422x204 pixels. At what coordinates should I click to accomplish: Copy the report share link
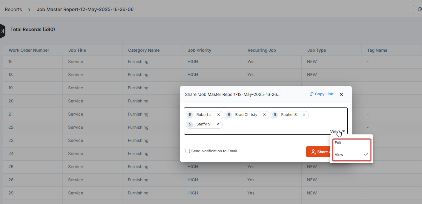tap(321, 94)
